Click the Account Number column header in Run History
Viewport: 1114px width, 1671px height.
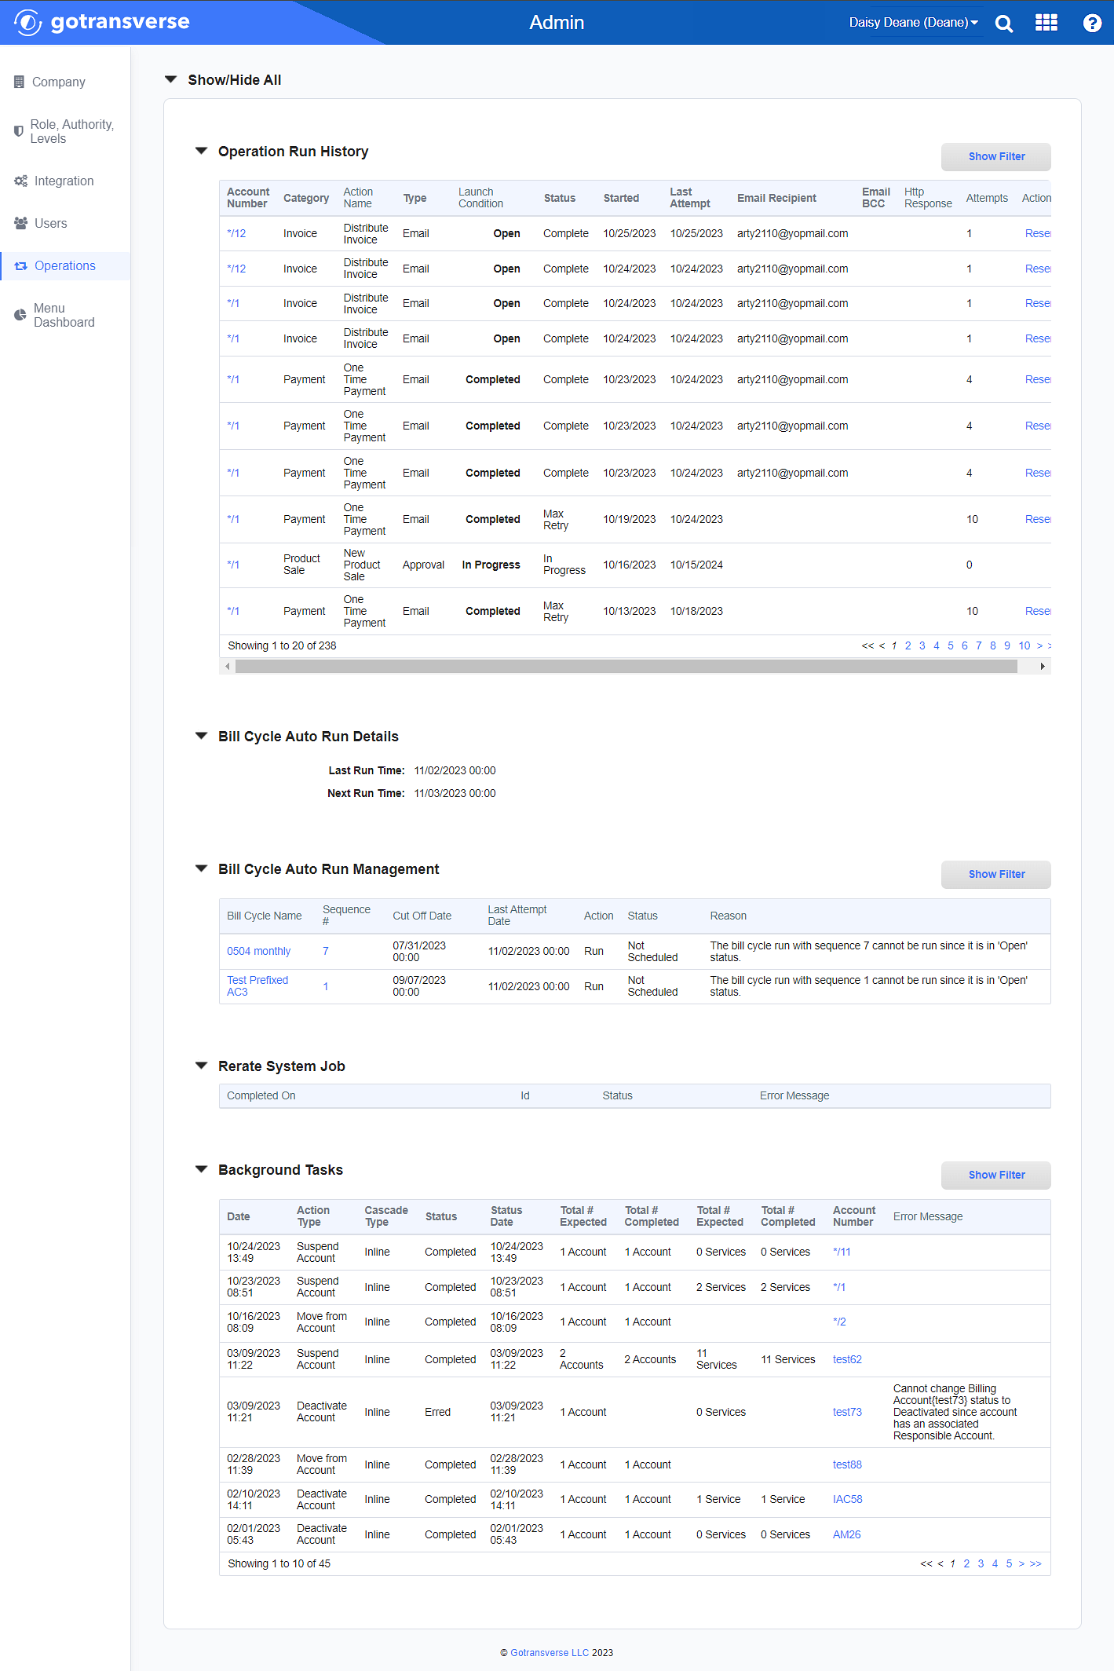tap(248, 198)
